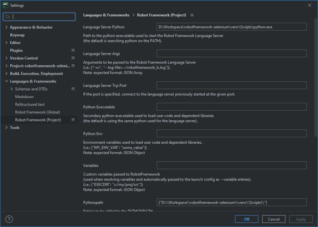
Task: Click the Python Executable field
Action: [x=232, y=107]
